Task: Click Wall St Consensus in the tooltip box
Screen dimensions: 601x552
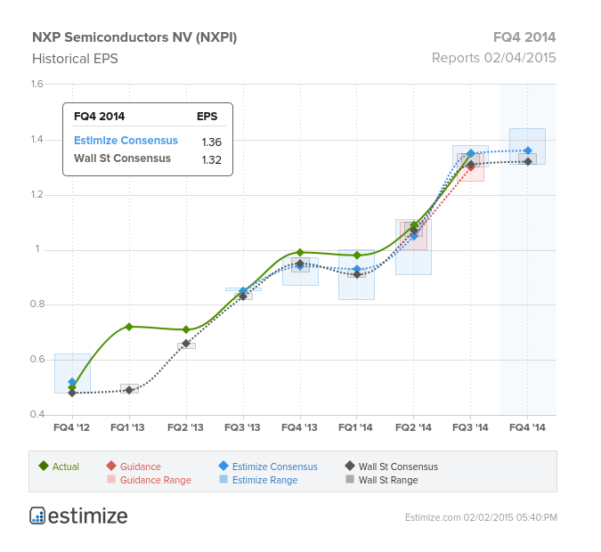Action: pos(122,158)
